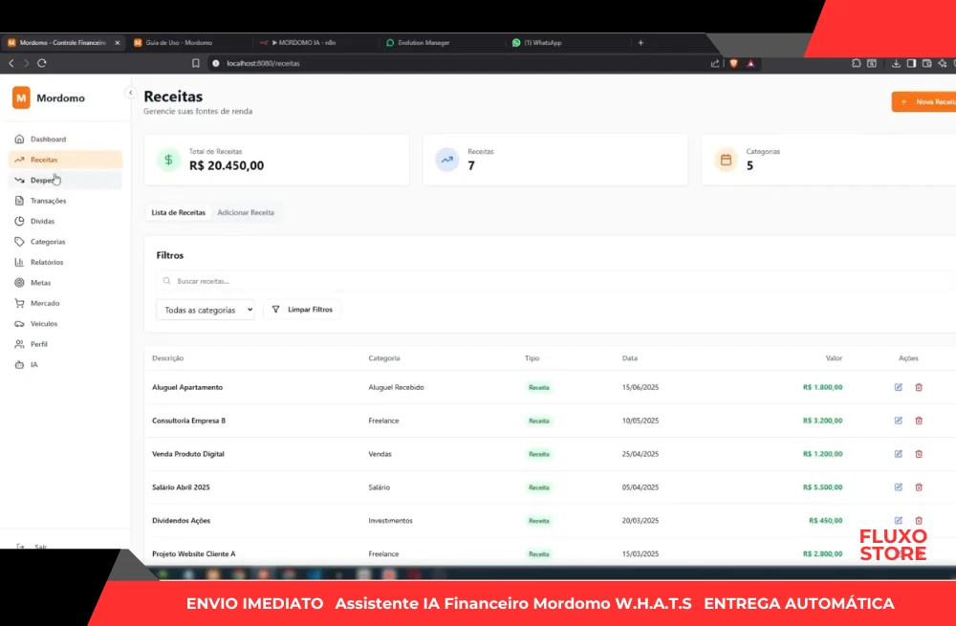Screen dimensions: 956x626
Task: Switch to the WhatsApp browser tab
Action: (x=541, y=43)
